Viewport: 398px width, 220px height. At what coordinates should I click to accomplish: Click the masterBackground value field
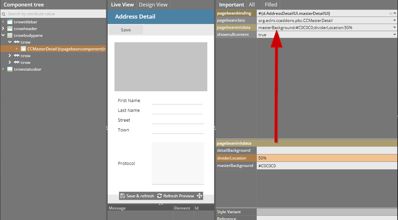[327, 166]
